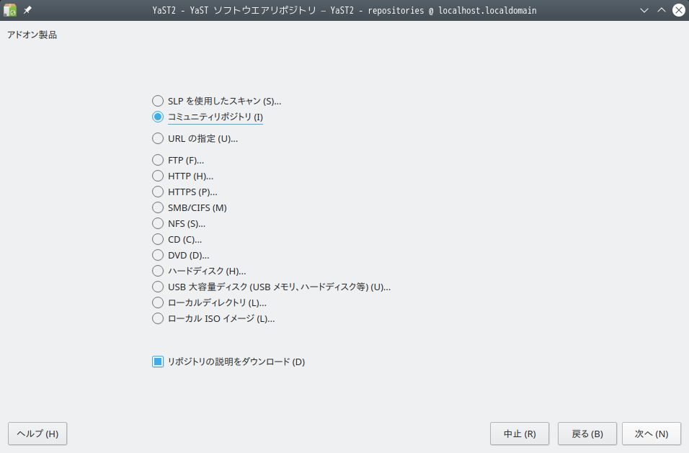Abort with the 中止 (R) button
The width and height of the screenshot is (689, 453).
coord(520,434)
